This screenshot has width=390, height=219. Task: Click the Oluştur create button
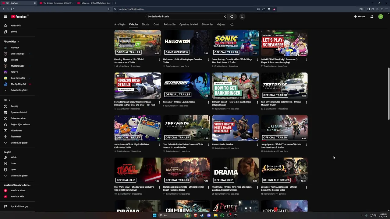(x=360, y=17)
